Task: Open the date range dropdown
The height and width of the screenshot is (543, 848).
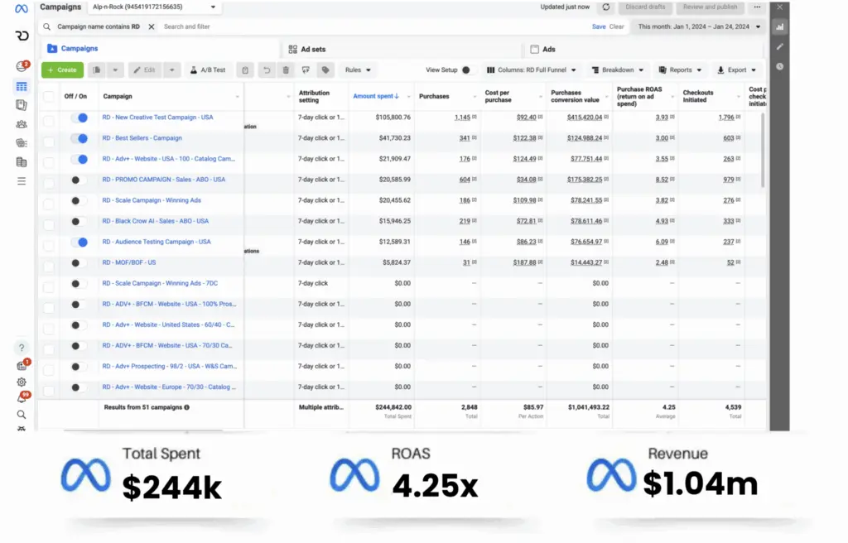Action: pos(699,26)
